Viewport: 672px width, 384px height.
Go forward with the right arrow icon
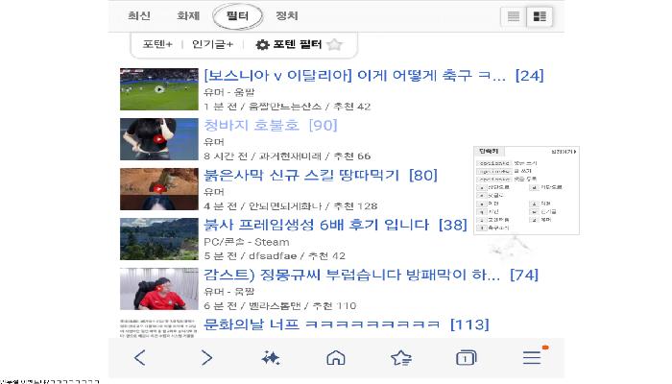(x=206, y=357)
